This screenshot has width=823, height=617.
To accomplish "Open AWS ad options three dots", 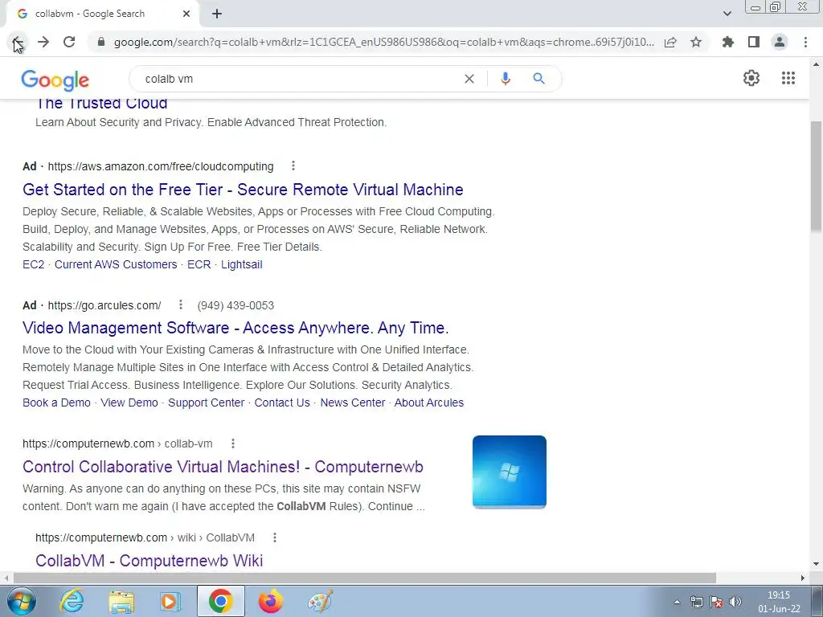I will pos(293,165).
